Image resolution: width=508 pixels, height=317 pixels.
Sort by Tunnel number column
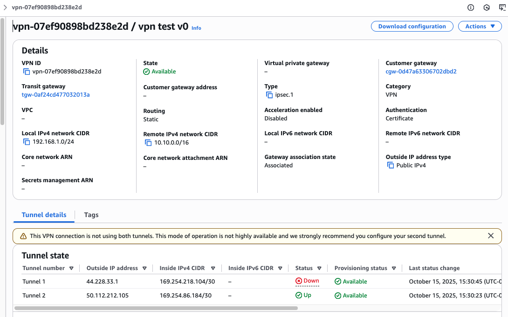pos(71,268)
